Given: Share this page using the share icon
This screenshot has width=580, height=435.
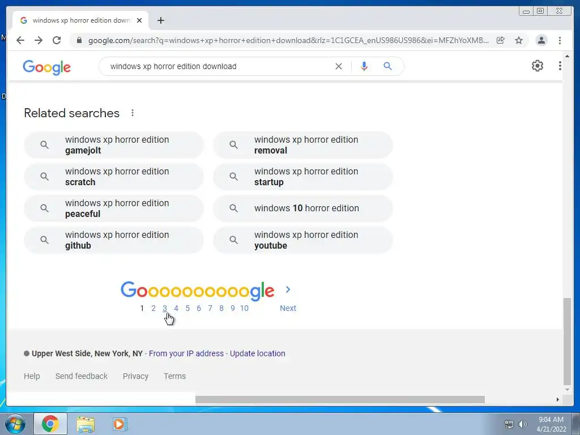Looking at the screenshot, I should click(501, 40).
